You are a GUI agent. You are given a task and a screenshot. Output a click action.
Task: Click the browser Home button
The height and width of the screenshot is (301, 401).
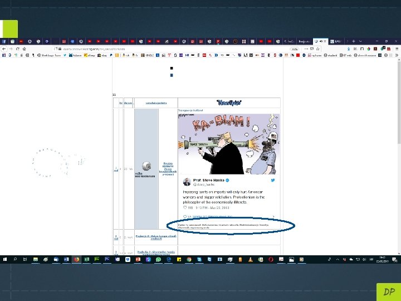point(25,49)
